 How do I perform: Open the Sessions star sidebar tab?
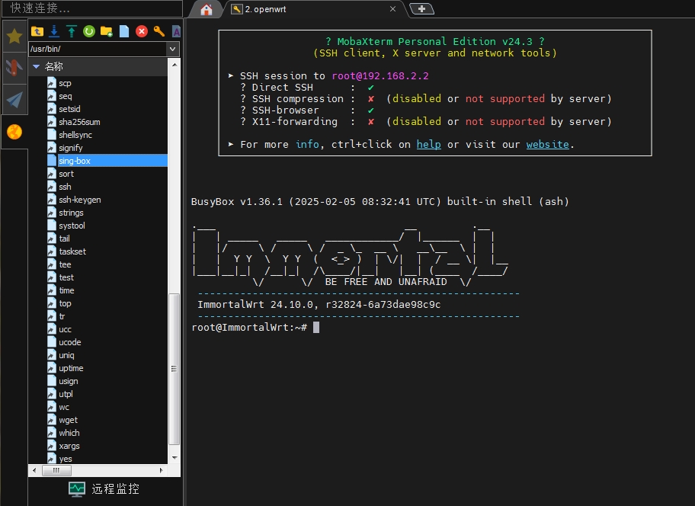(14, 36)
